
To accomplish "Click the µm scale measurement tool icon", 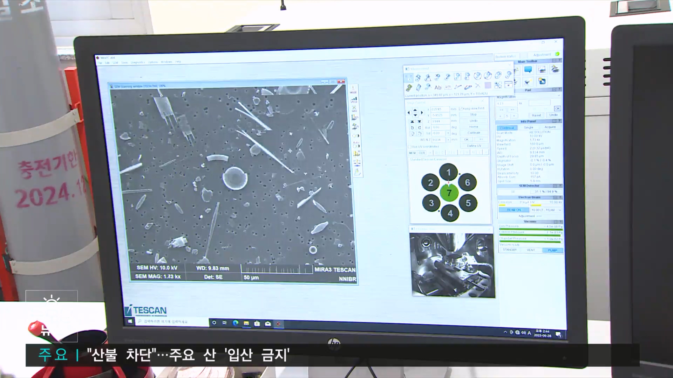I will (448, 87).
